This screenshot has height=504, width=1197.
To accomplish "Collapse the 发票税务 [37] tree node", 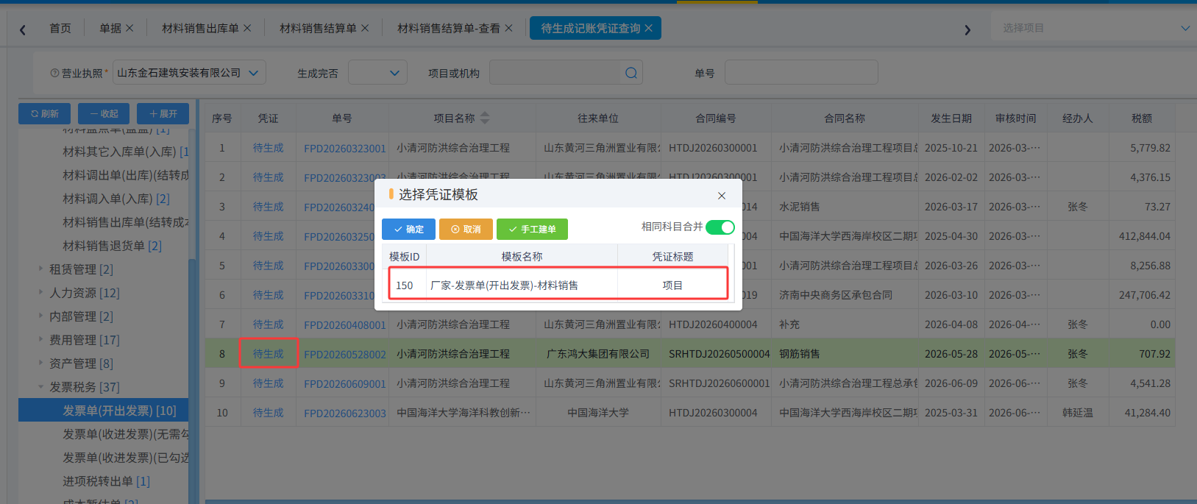I will [40, 386].
